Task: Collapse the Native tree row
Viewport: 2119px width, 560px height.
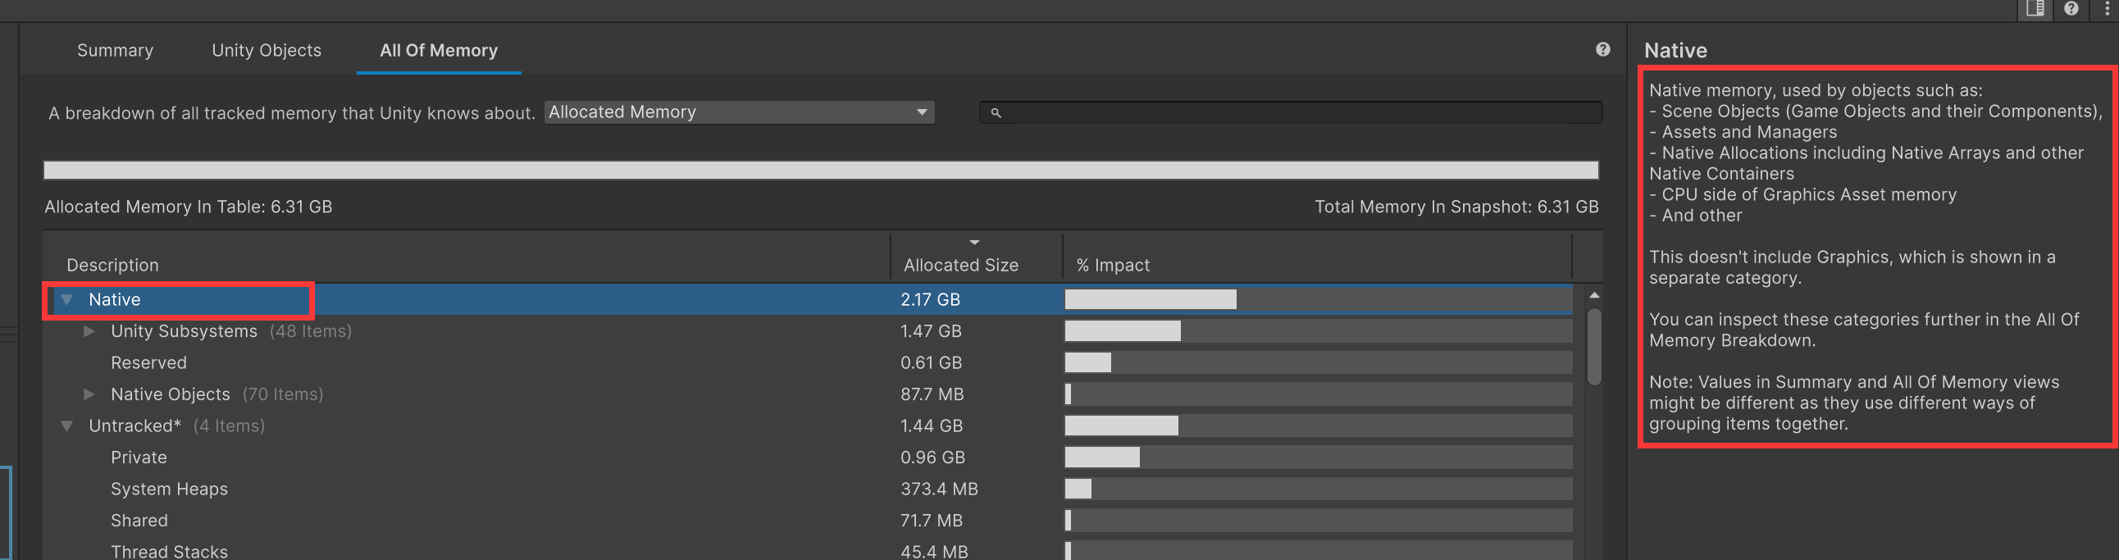Action: pos(67,299)
